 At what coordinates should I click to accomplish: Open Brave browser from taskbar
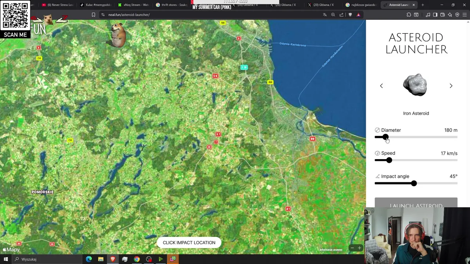coord(113,259)
